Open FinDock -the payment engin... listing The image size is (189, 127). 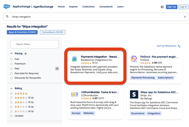159,57
